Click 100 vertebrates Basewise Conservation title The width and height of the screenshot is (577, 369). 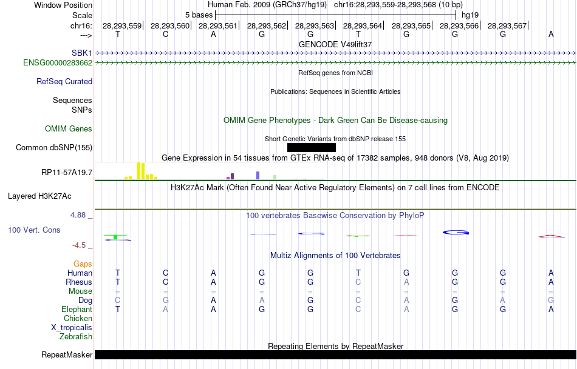tap(335, 216)
